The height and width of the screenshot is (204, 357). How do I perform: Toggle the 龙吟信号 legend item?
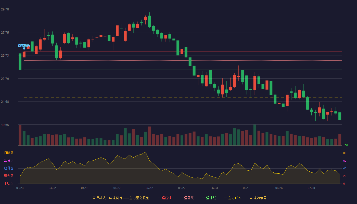point(258,198)
